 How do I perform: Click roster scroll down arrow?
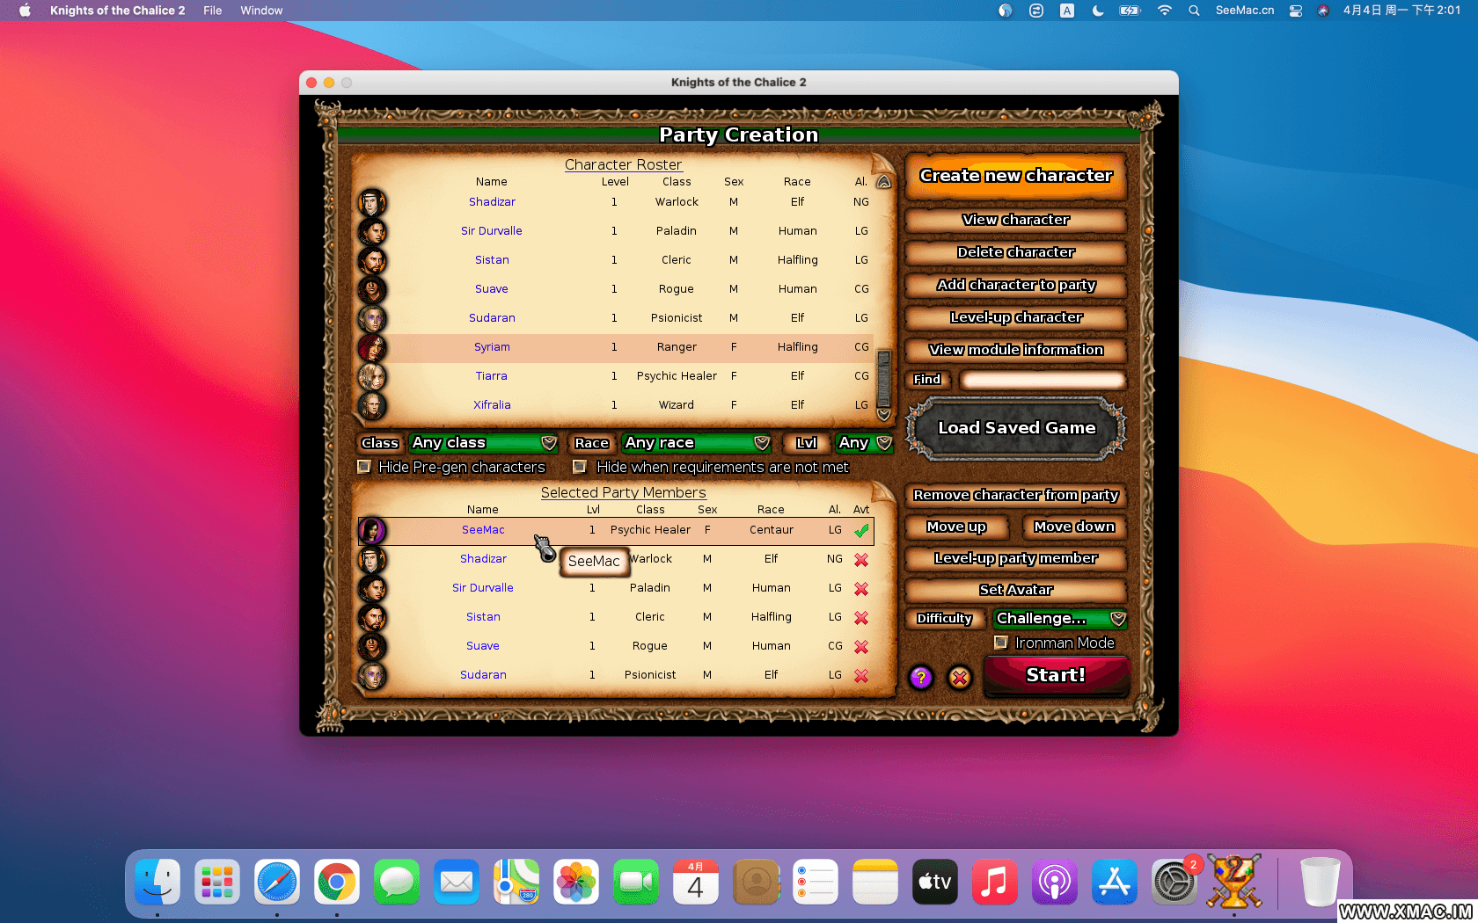884,414
